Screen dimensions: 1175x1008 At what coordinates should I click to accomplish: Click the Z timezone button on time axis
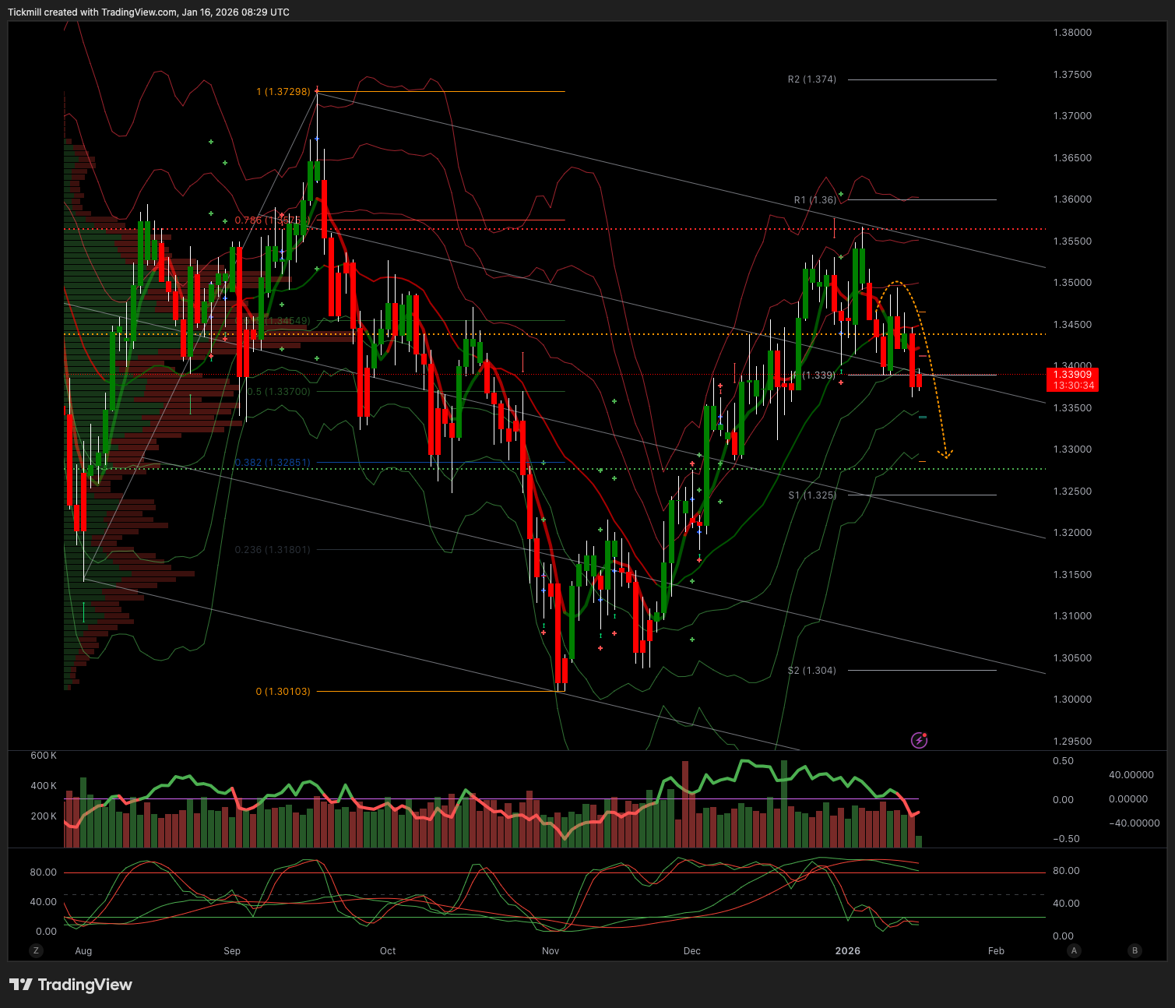pyautogui.click(x=36, y=950)
